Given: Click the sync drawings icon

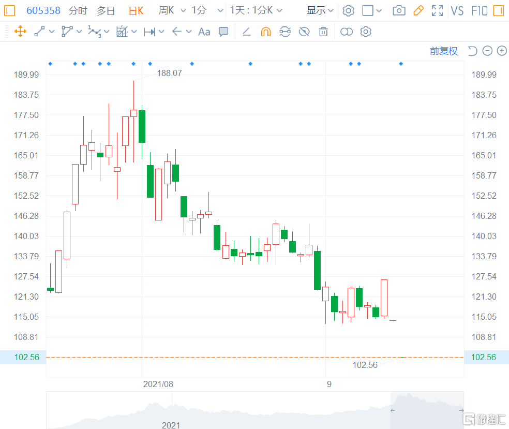Looking at the screenshot, I should point(285,32).
